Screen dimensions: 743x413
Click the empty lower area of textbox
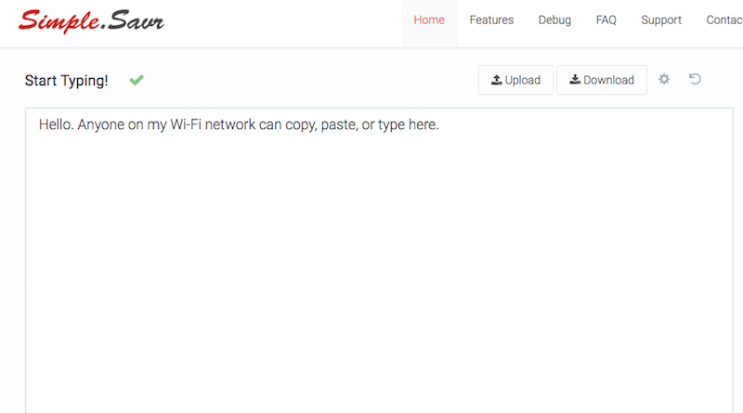click(x=379, y=308)
